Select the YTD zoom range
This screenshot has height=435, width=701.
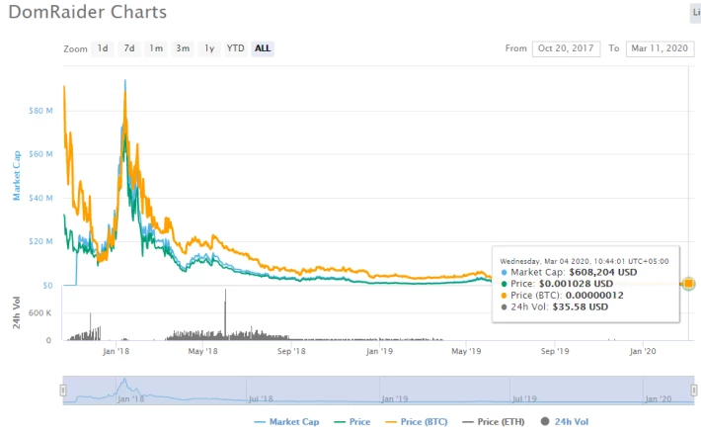236,48
